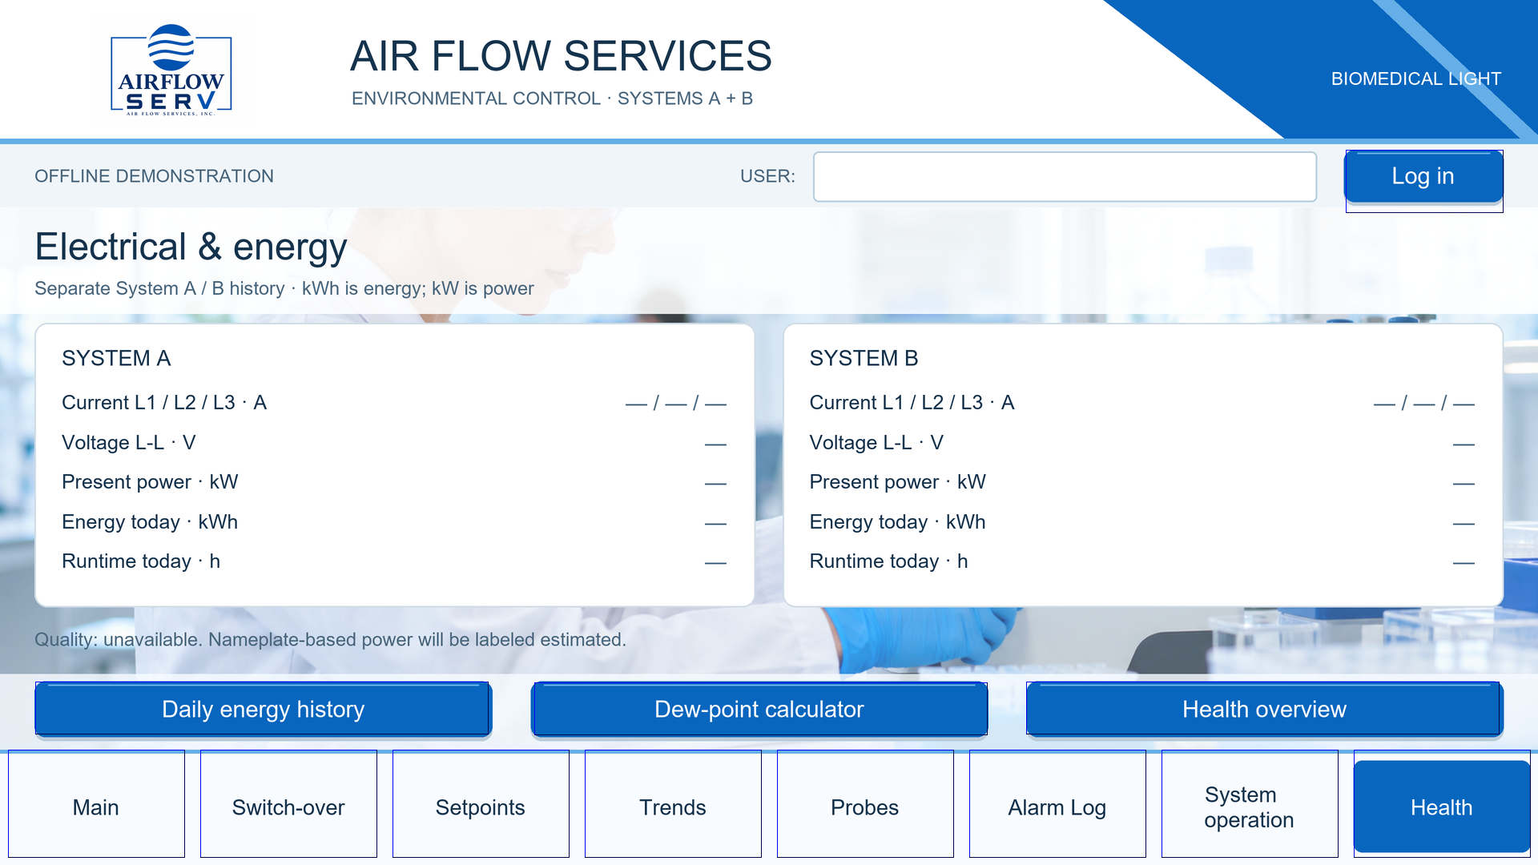Click the SYSTEM B card title

(864, 358)
